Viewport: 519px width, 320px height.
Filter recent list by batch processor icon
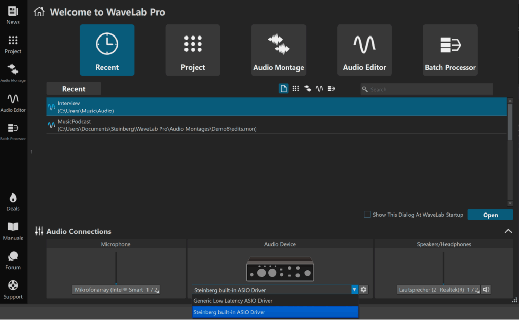click(x=331, y=89)
